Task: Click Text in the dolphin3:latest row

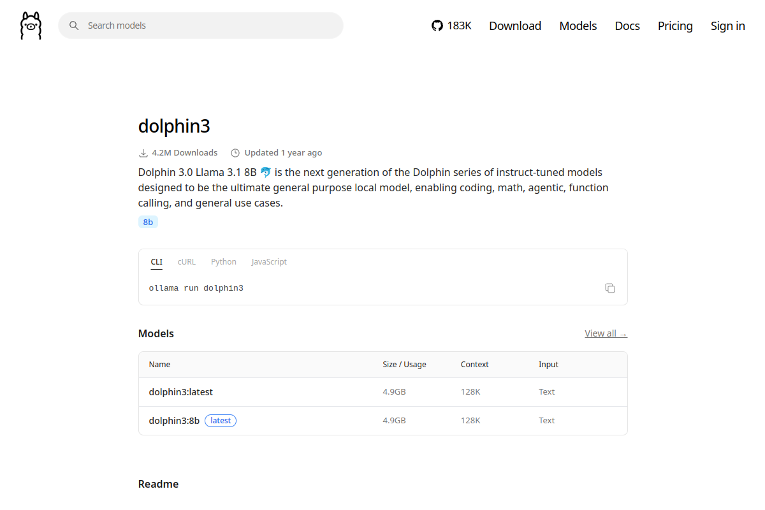Action: click(x=546, y=392)
